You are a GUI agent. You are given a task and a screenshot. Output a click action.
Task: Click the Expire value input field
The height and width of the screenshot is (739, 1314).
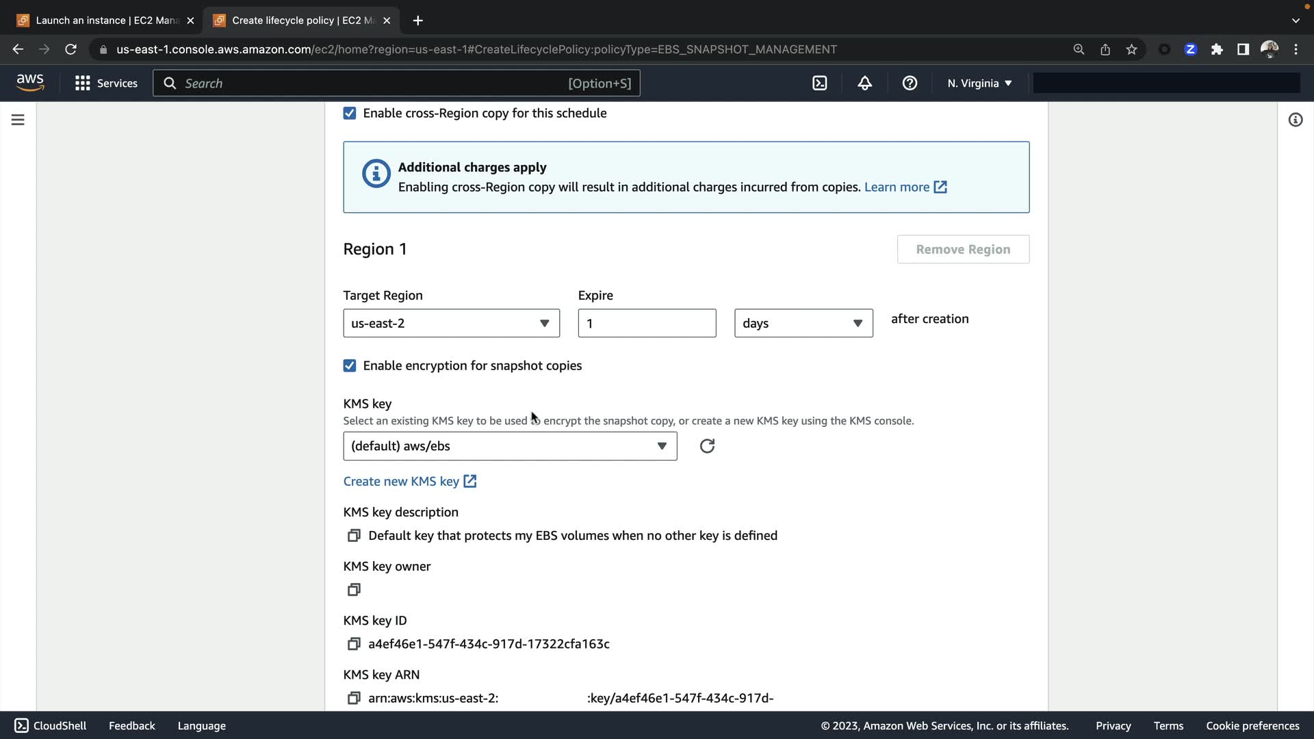646,323
